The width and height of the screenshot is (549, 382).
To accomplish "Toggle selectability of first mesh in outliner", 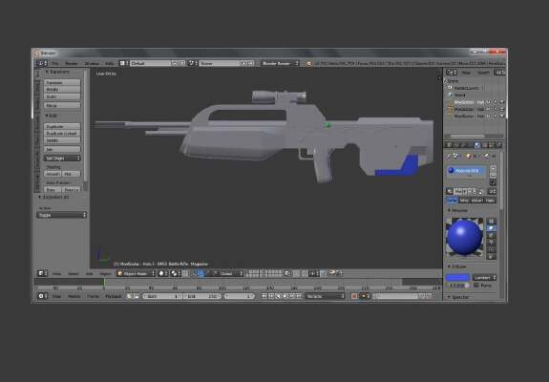I will click(496, 102).
